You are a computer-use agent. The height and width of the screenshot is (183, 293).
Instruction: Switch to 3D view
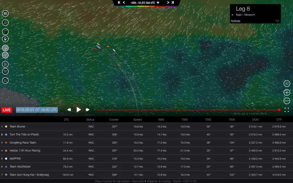[x=287, y=83]
